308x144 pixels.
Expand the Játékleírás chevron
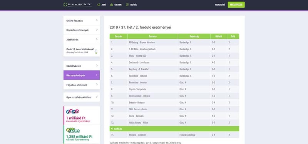tap(97, 39)
